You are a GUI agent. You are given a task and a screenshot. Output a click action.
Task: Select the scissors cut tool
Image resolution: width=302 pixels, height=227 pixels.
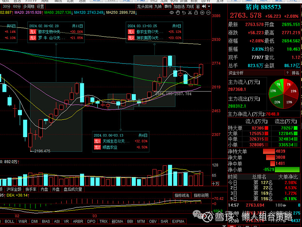[x=190, y=13]
